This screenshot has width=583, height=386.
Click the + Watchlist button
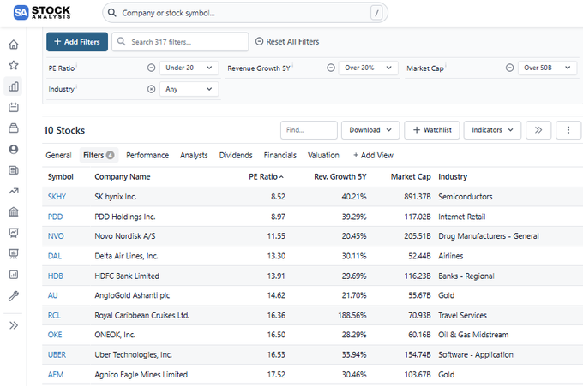432,130
